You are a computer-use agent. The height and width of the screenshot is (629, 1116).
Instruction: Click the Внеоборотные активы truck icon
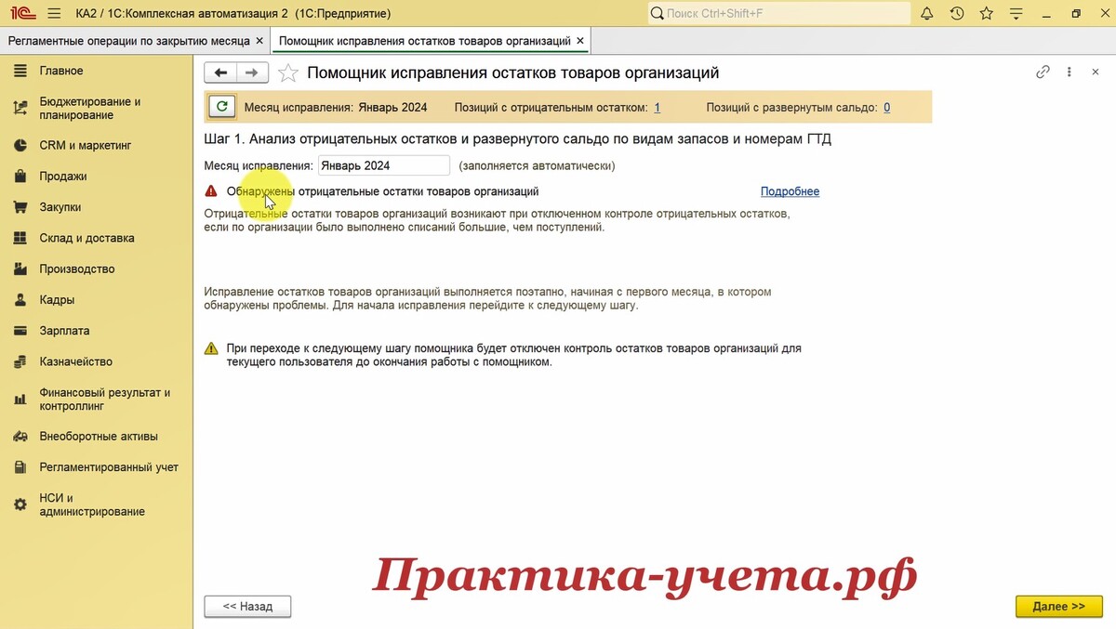pyautogui.click(x=20, y=437)
